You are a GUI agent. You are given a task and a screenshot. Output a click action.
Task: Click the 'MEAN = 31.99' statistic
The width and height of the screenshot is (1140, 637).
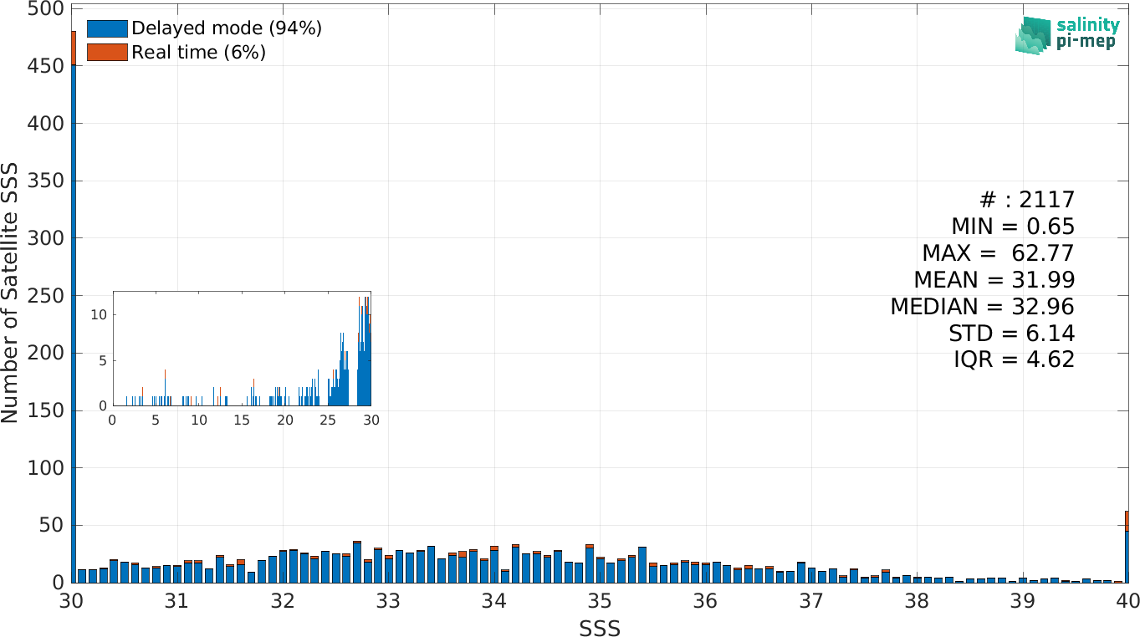pyautogui.click(x=994, y=279)
